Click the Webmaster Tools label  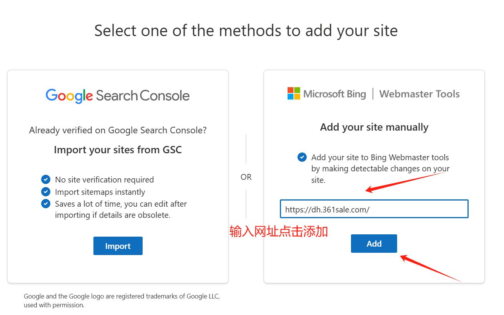(419, 94)
